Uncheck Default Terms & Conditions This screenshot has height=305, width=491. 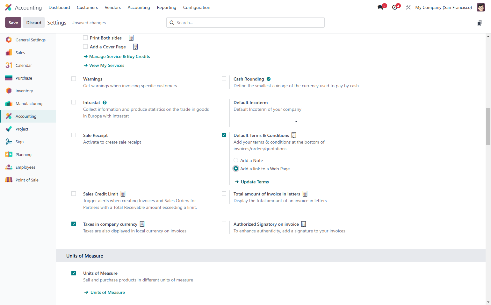pyautogui.click(x=224, y=135)
